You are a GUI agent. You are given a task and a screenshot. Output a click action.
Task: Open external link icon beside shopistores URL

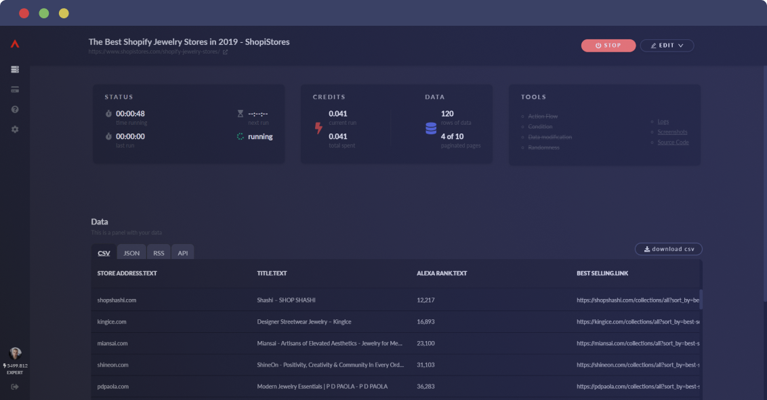point(225,52)
